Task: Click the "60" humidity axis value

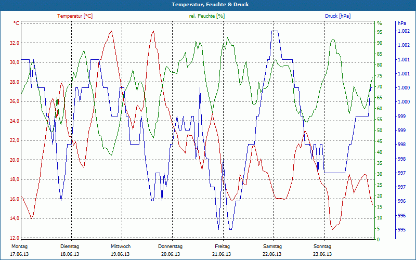Action: (x=380, y=109)
